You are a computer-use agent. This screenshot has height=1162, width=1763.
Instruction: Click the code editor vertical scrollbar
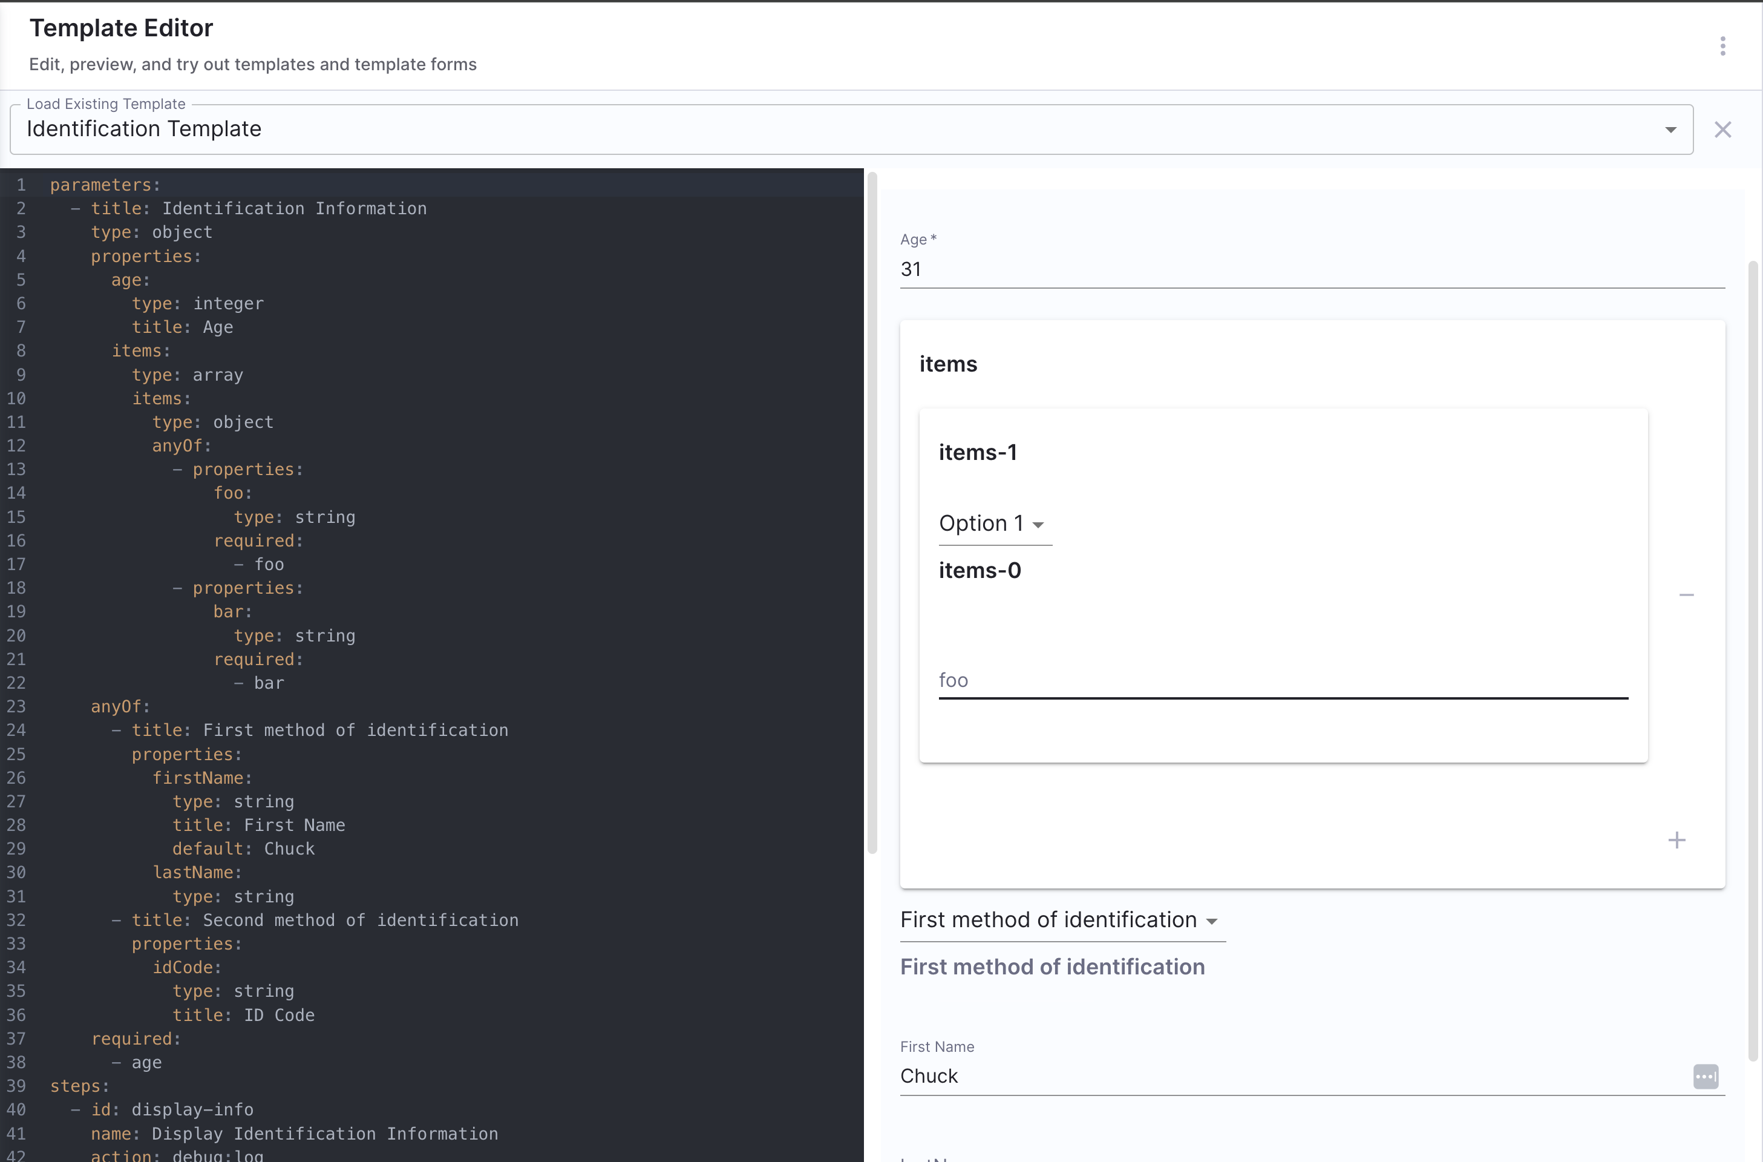872,511
